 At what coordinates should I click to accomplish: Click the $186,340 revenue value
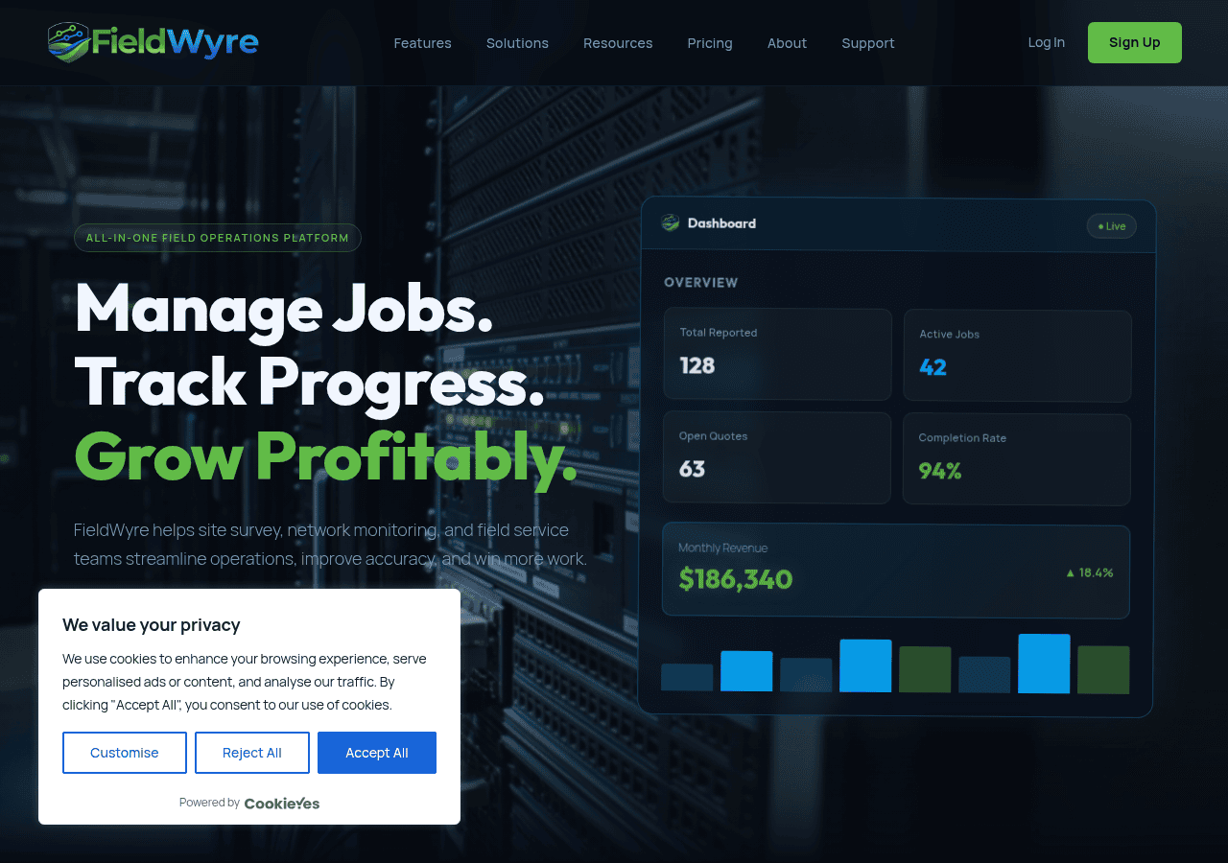point(736,579)
